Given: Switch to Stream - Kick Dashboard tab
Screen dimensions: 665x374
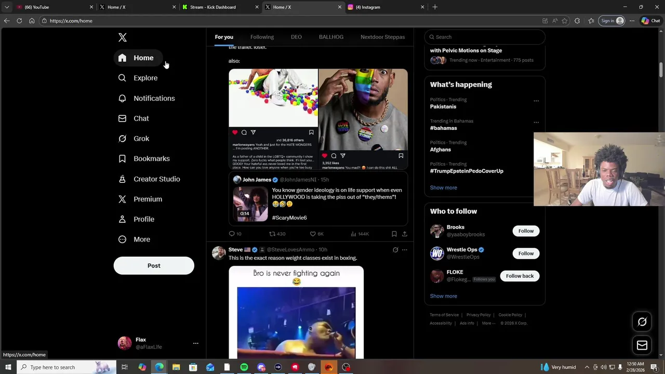Looking at the screenshot, I should click(x=220, y=7).
